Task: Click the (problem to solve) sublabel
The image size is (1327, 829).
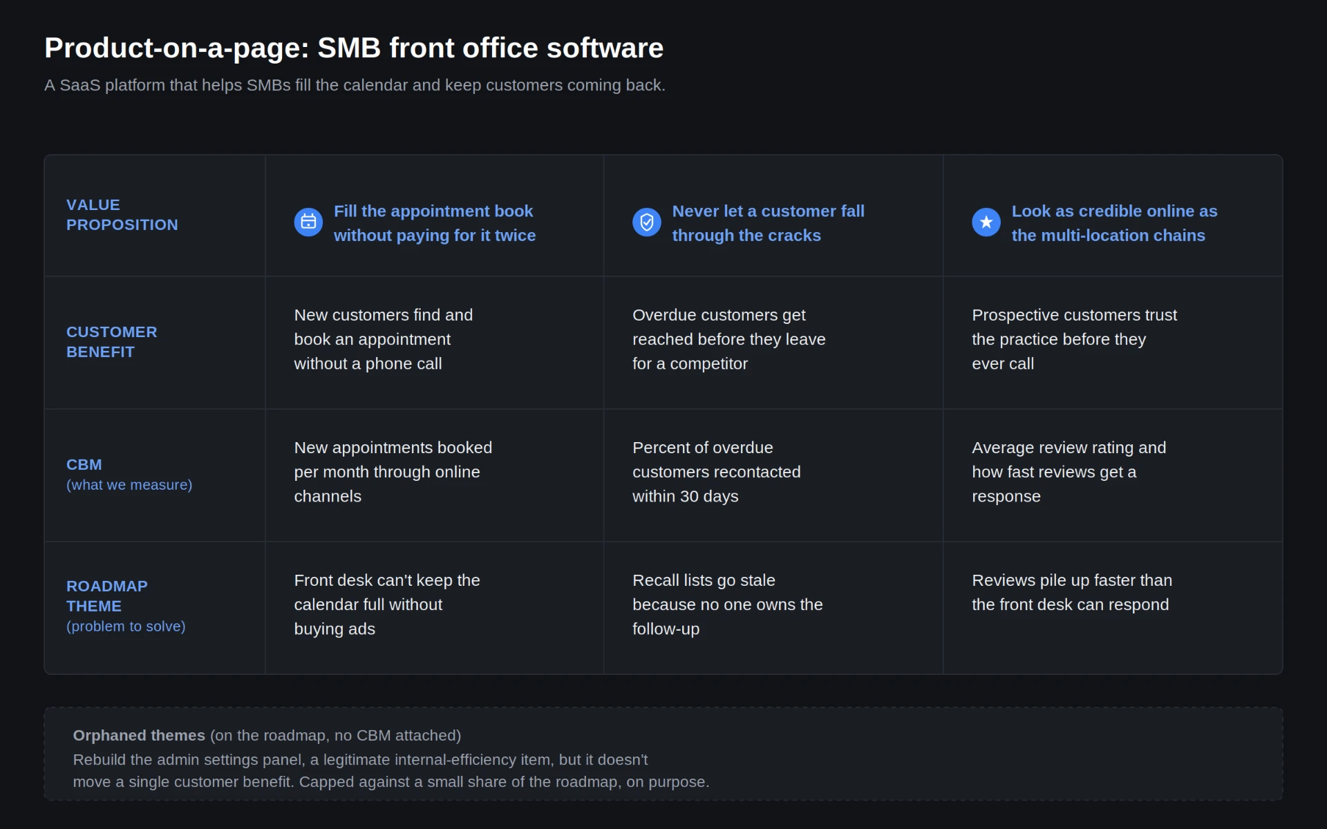Action: tap(126, 627)
